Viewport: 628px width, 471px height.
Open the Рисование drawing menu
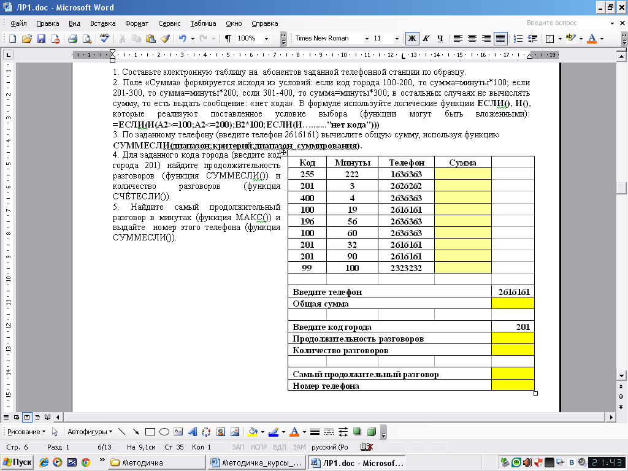click(x=26, y=432)
